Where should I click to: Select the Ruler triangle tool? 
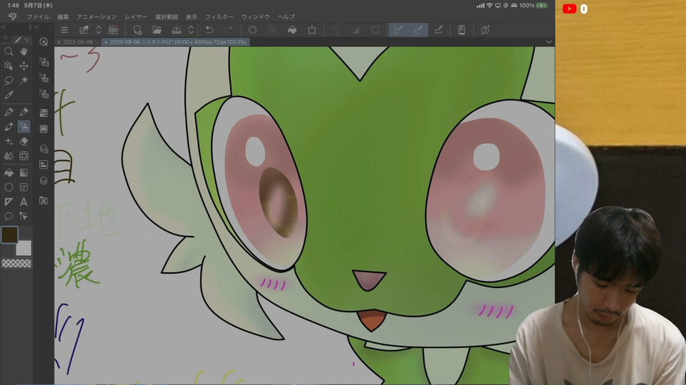(9, 202)
